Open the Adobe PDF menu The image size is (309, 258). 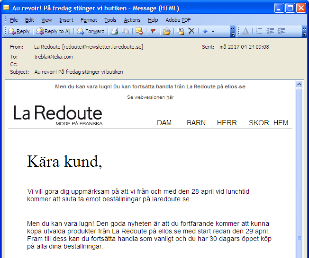point(178,20)
